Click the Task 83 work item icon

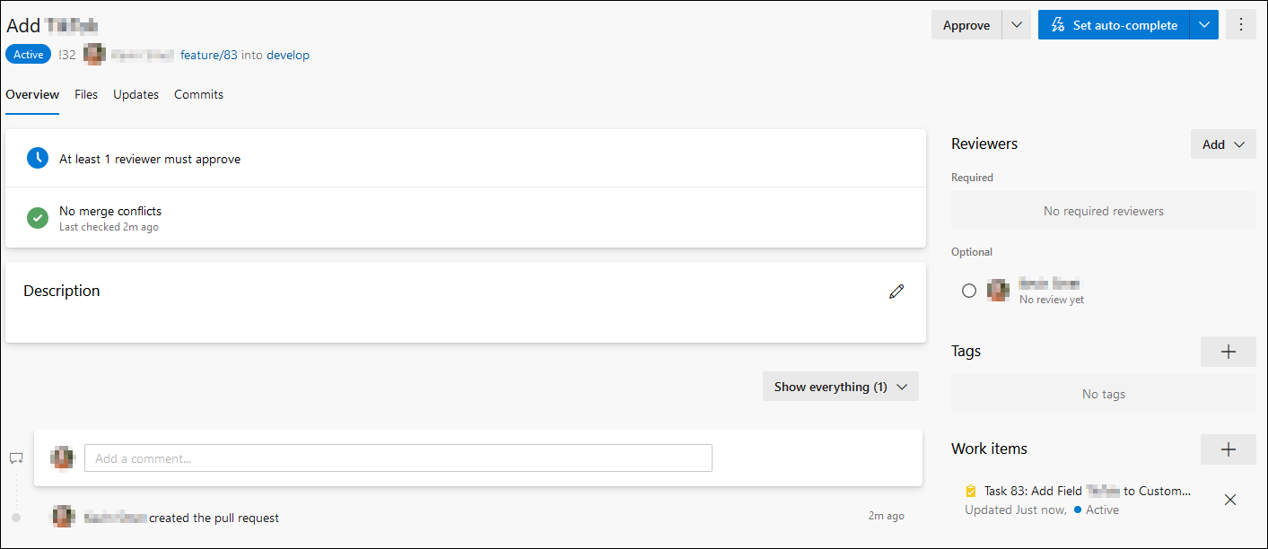(970, 491)
